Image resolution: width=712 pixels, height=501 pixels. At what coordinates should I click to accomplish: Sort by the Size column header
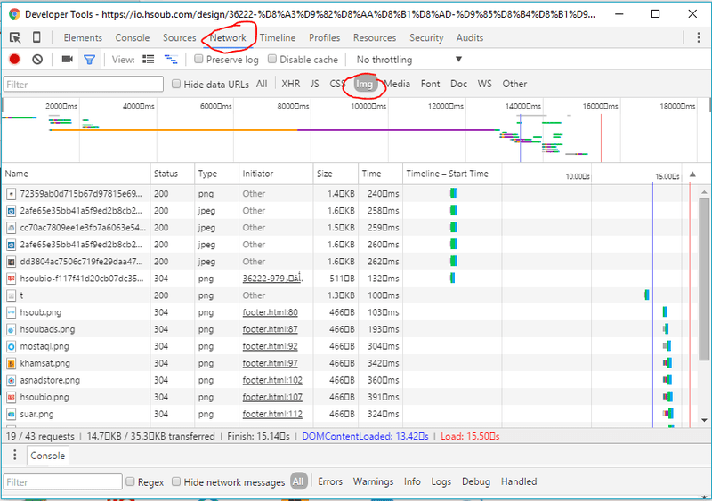pyautogui.click(x=336, y=174)
